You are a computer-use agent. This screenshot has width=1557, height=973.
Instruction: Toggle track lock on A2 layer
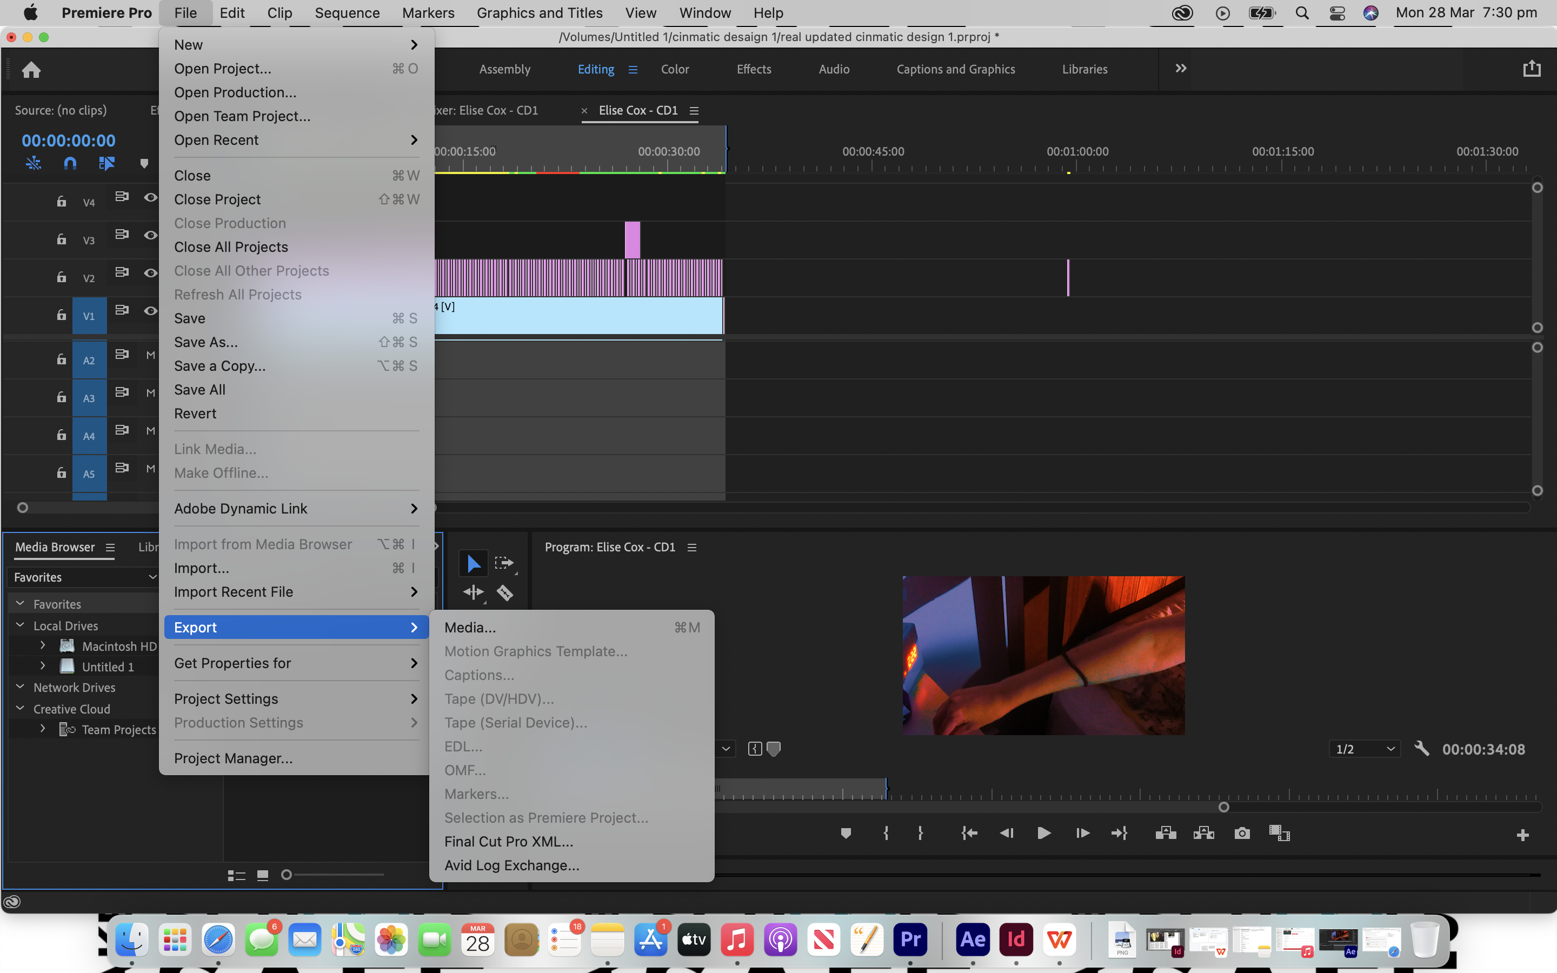(59, 359)
